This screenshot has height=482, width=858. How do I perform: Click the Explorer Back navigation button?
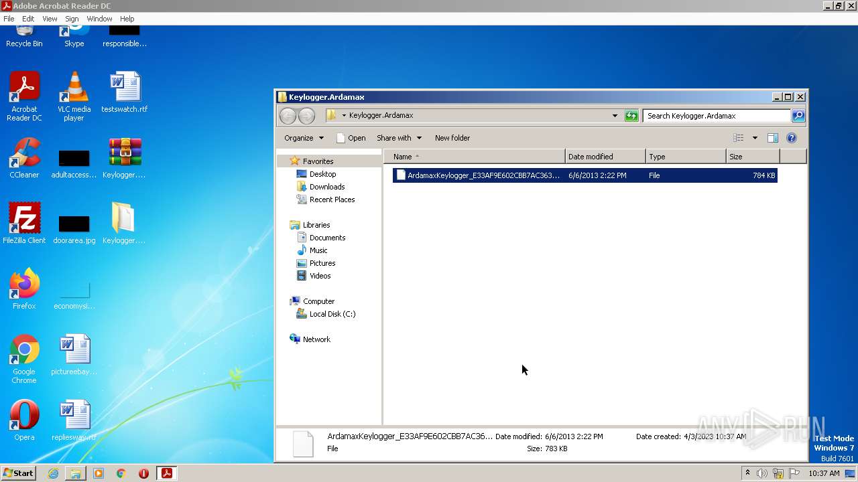(x=288, y=116)
